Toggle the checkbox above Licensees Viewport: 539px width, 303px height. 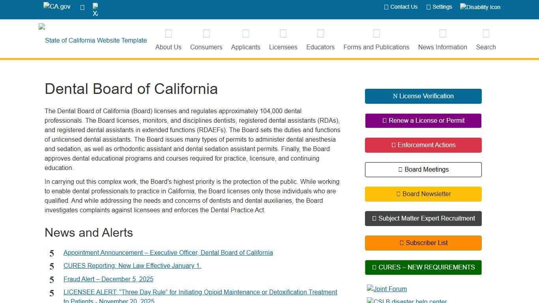click(283, 34)
